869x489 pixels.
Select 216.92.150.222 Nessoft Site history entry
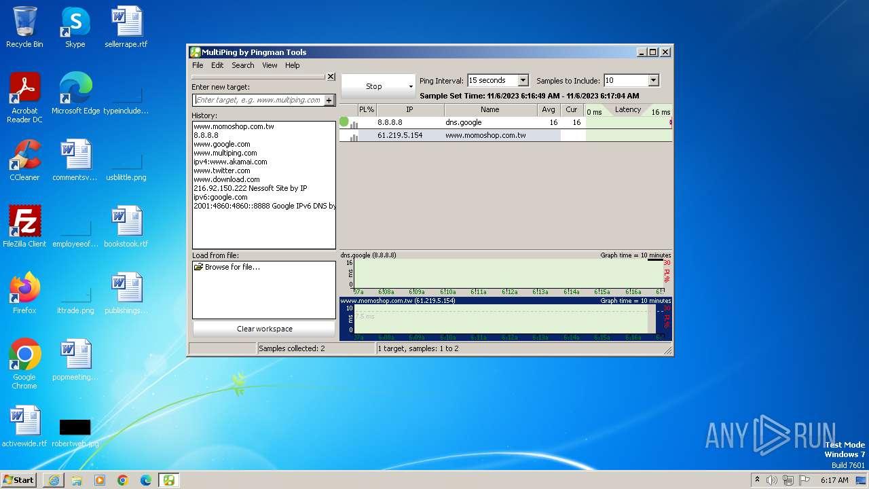click(x=251, y=188)
